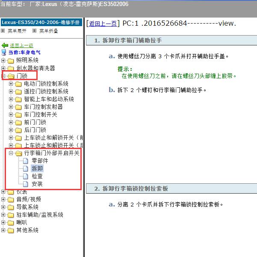Click heading 2. 拆卸行李箱锁控制拉索板
Image resolution: width=257 pixels, height=257 pixels.
pos(131,189)
